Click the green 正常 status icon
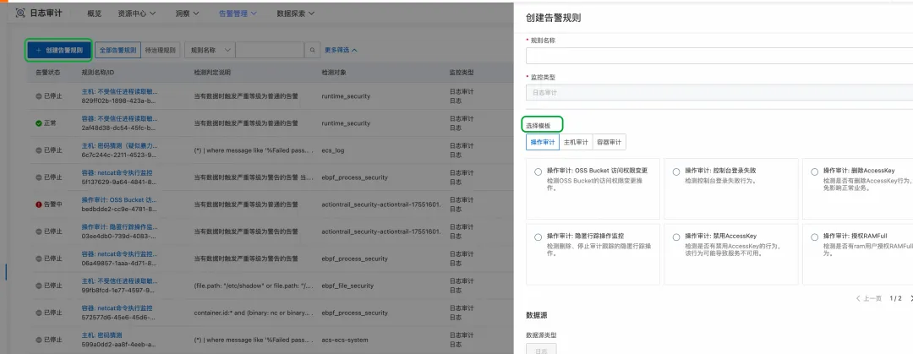Screen dimensions: 913x354 tap(38, 123)
